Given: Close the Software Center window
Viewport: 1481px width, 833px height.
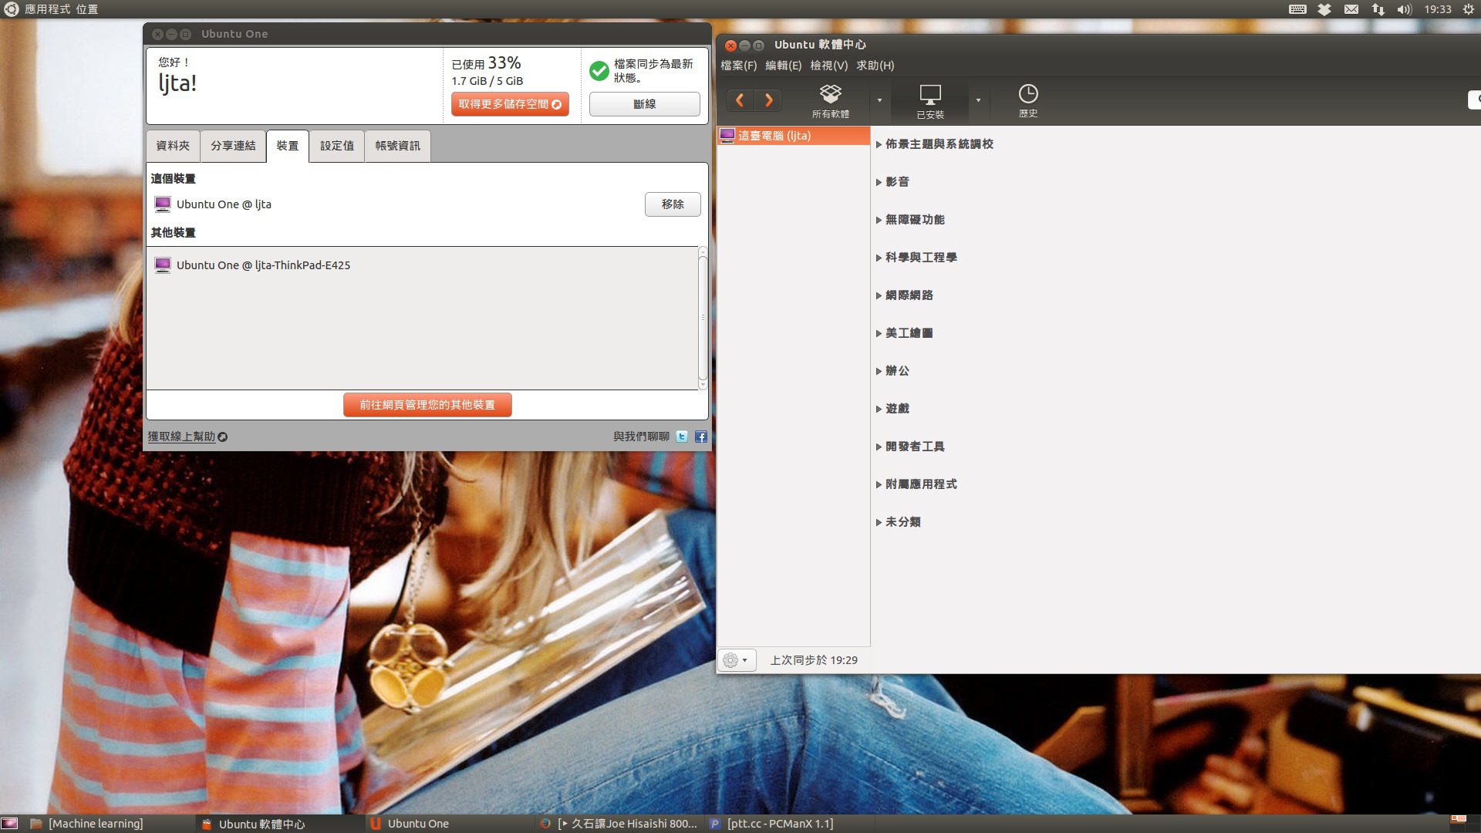Looking at the screenshot, I should pos(730,46).
